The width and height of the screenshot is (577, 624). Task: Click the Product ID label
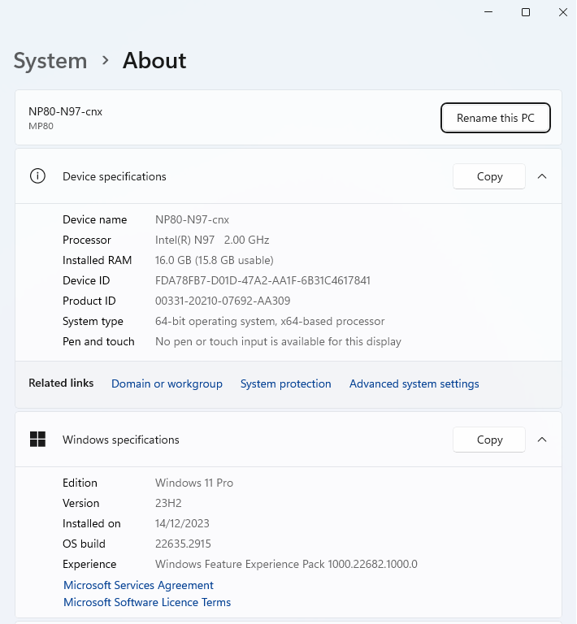click(x=89, y=301)
